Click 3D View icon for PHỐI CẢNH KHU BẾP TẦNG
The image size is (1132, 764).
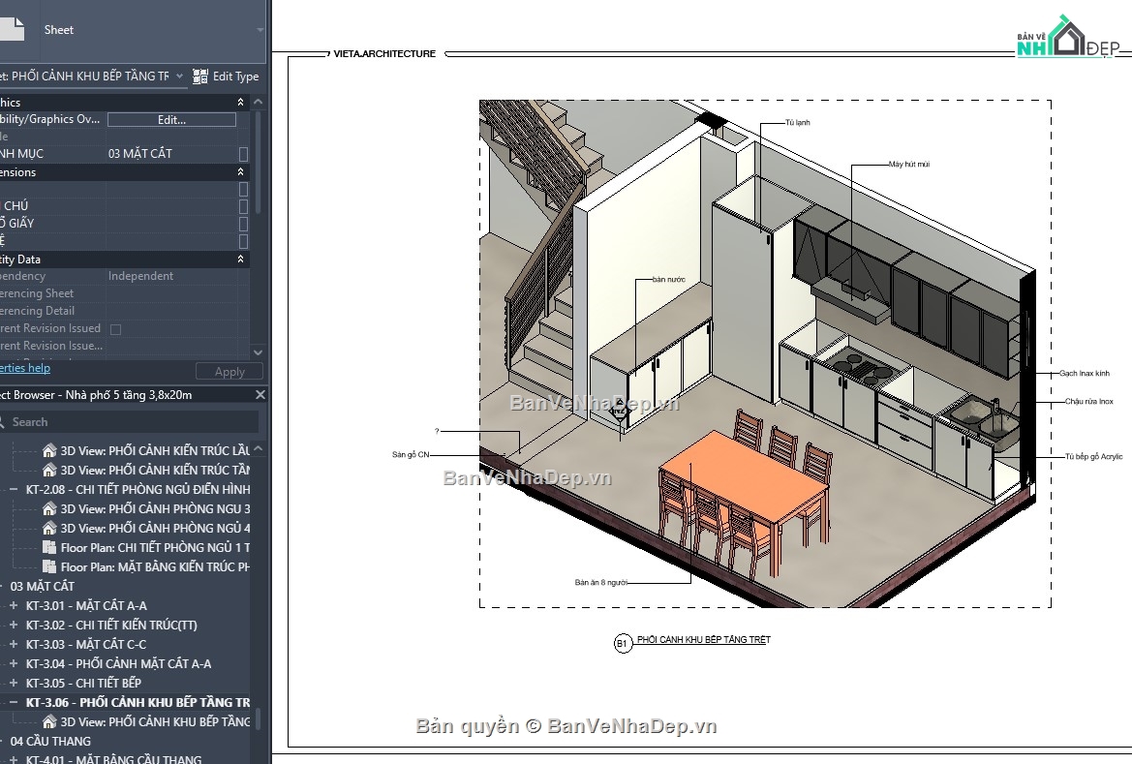coord(49,722)
